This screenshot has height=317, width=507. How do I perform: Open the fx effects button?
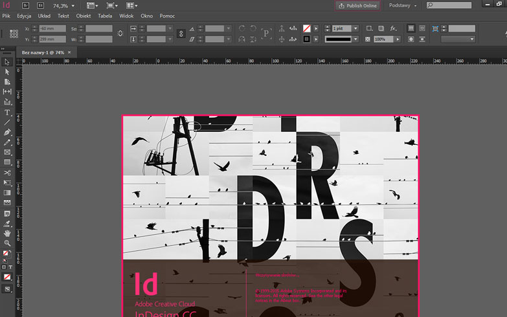(393, 28)
